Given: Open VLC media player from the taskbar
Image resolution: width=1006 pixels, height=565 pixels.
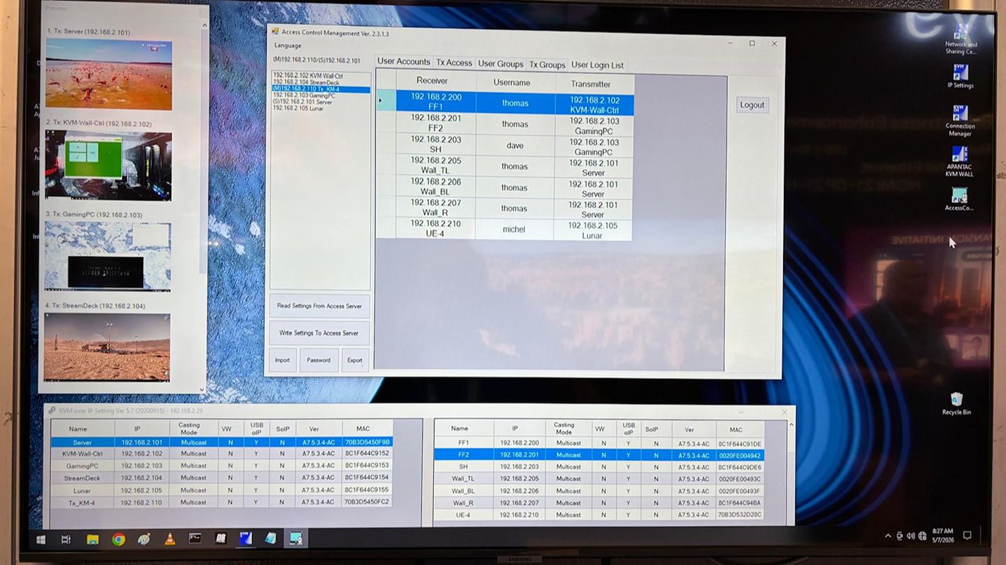Looking at the screenshot, I should pyautogui.click(x=170, y=539).
